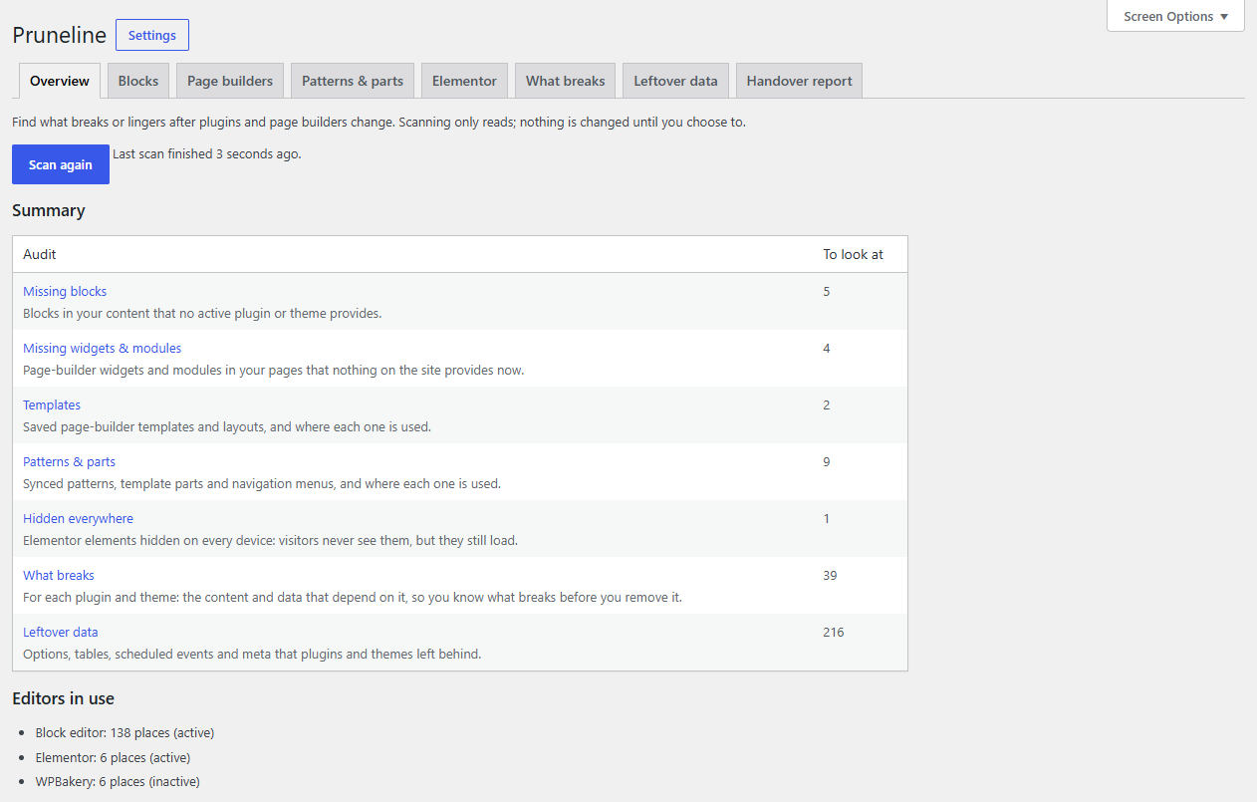This screenshot has width=1257, height=802.
Task: Click the To look at column header
Action: coord(853,254)
